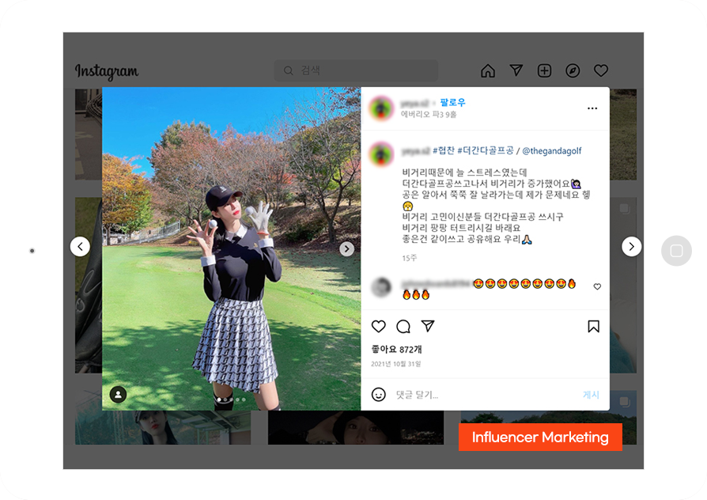The width and height of the screenshot is (707, 500).
Task: Click the 15주 timestamp
Action: [x=410, y=258]
